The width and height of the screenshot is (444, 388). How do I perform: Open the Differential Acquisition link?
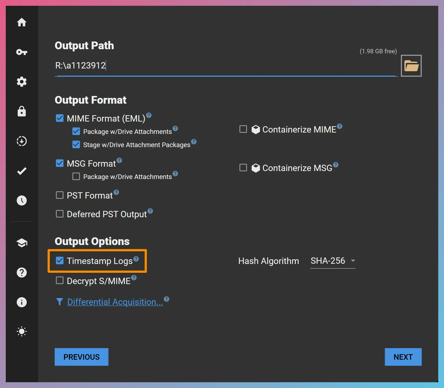click(115, 302)
